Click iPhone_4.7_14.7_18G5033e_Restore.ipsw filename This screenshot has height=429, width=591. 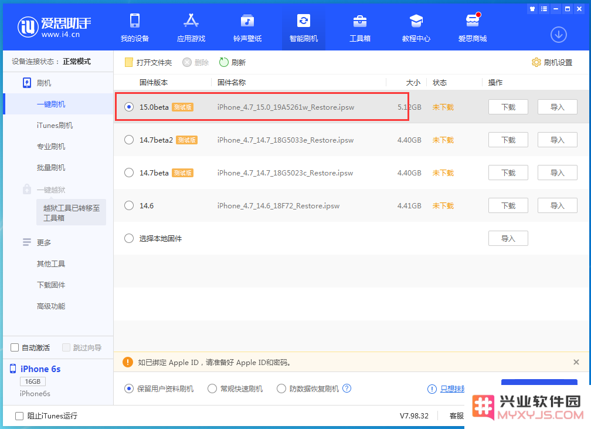pyautogui.click(x=286, y=140)
